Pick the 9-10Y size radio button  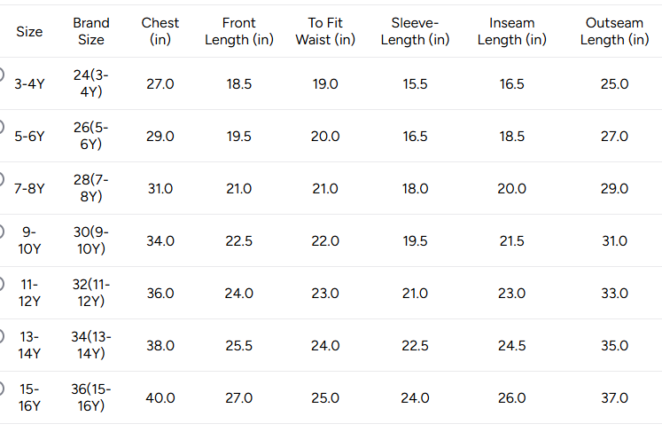pos(1,232)
